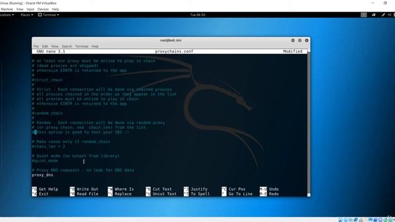The height and width of the screenshot is (222, 395).
Task: Place cursor on the #quiet_mode line
Action: click(x=45, y=160)
